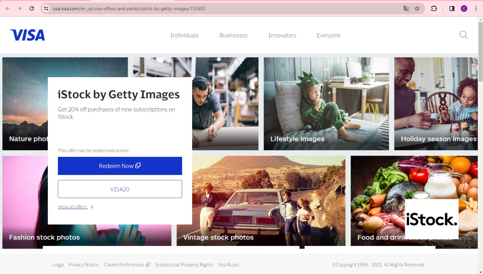Open the Legal footer link
The width and height of the screenshot is (483, 274).
tap(58, 265)
